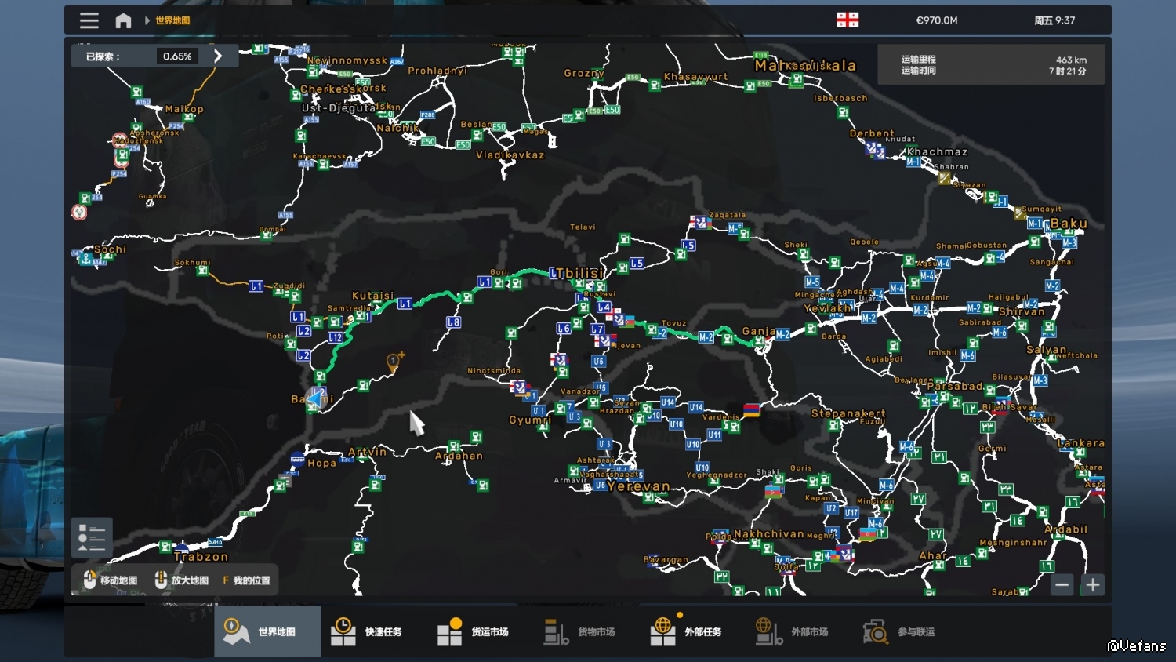Click the Ardahan city label
Viewport: 1176px width, 662px height.
click(459, 456)
